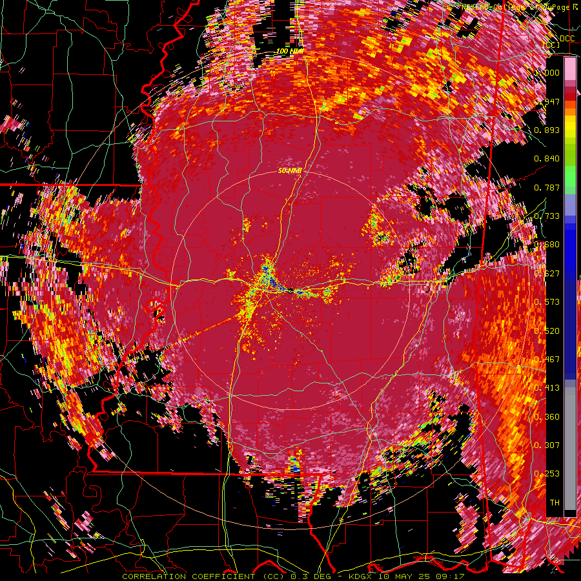
Task: Click the 0.627 color scale value
Action: (x=547, y=274)
